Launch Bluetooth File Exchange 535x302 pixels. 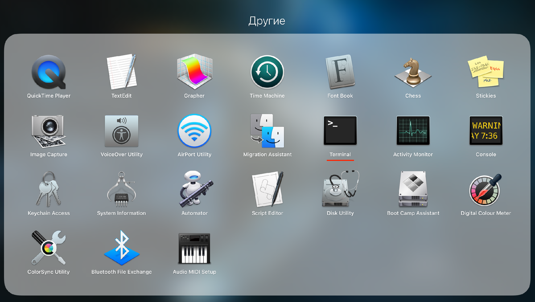tap(121, 248)
